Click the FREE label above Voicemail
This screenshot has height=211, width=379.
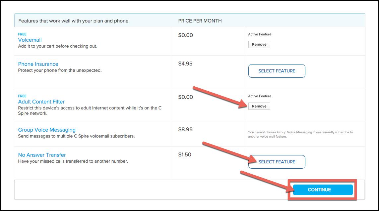click(x=22, y=34)
